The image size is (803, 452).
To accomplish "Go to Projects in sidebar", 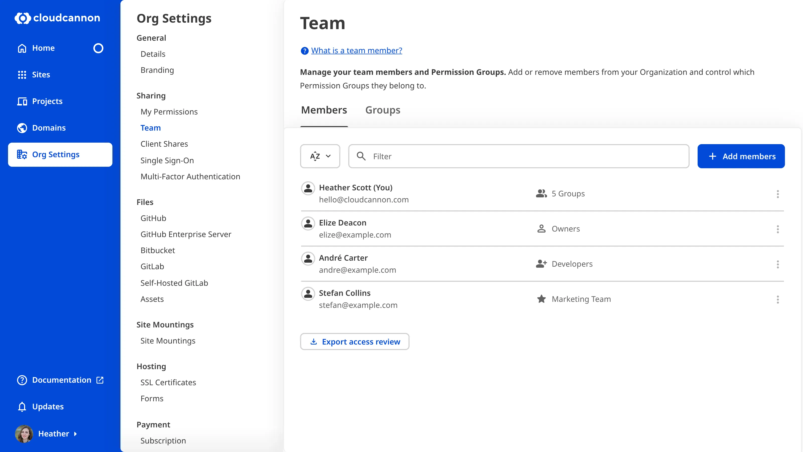I will [x=47, y=101].
